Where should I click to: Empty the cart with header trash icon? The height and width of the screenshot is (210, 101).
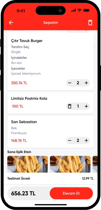pos(90,22)
